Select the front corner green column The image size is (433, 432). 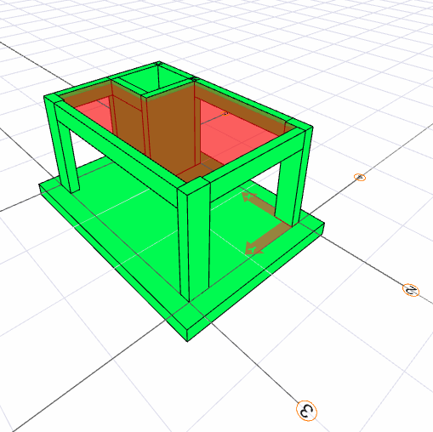pos(195,241)
